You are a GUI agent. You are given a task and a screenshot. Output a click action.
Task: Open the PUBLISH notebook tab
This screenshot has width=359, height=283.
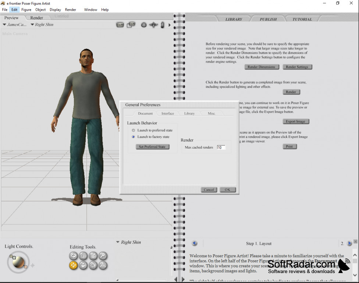pos(268,19)
